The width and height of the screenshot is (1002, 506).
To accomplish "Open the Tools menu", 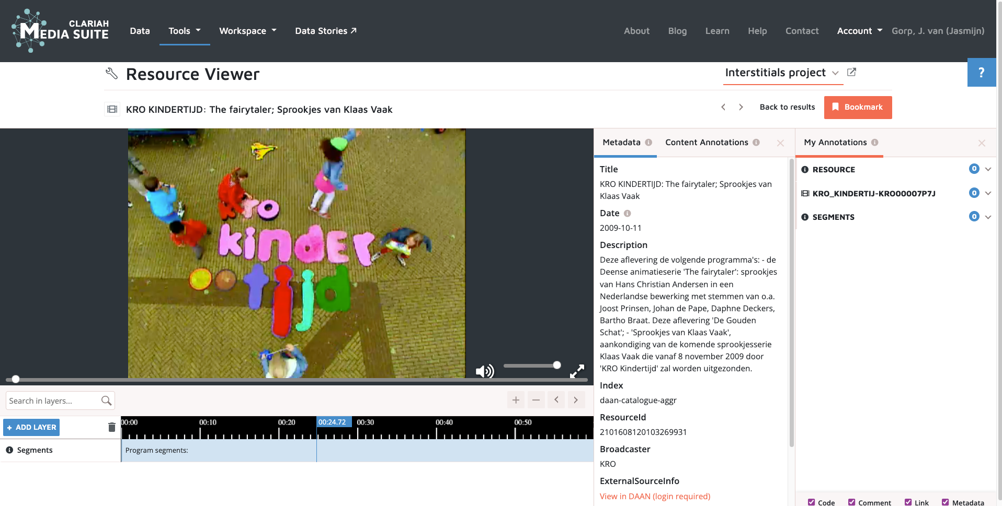I will click(184, 31).
